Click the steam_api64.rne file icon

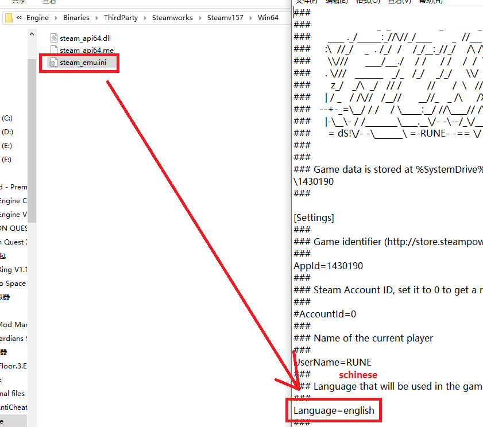pyautogui.click(x=54, y=49)
